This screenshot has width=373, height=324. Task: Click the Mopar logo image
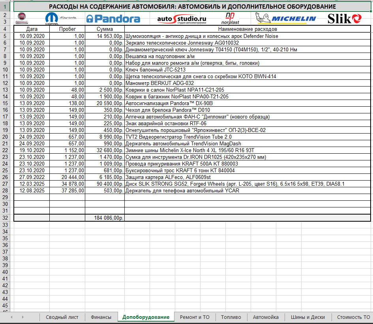61,19
